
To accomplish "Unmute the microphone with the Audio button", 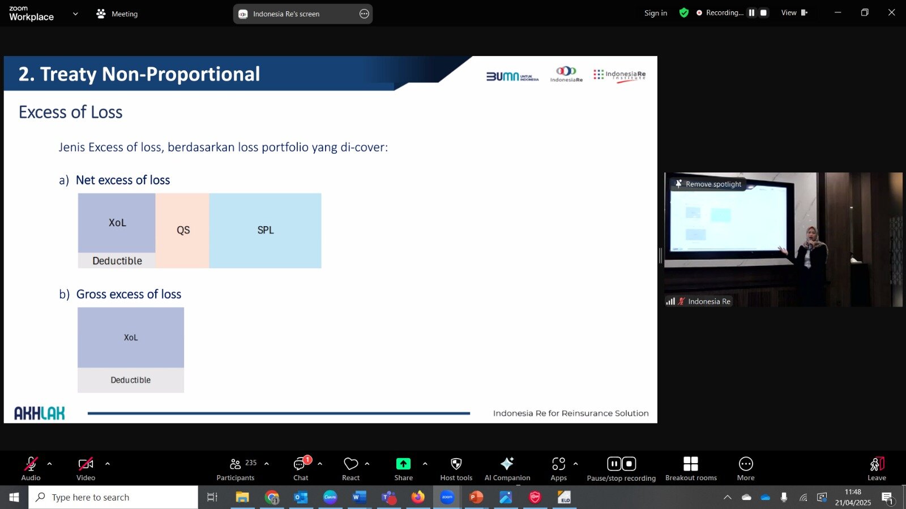I will point(31,468).
